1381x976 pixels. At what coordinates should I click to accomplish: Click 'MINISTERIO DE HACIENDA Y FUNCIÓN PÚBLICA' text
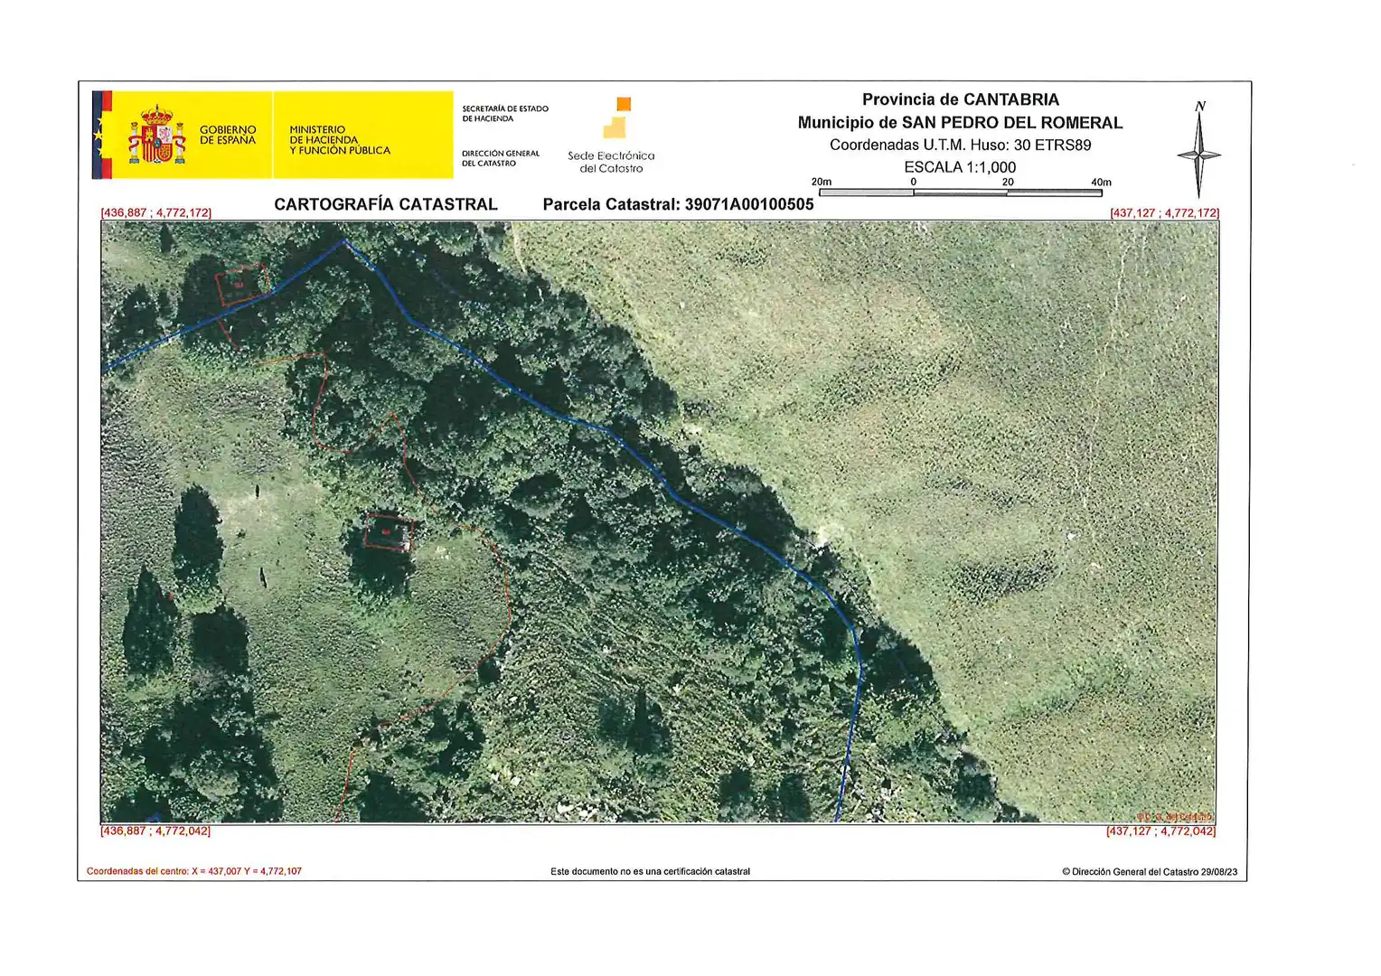(x=340, y=140)
